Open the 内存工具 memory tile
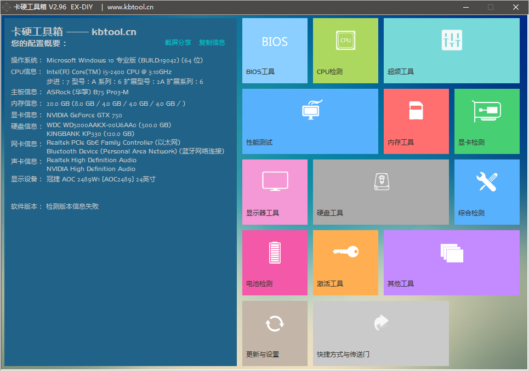 [x=416, y=122]
